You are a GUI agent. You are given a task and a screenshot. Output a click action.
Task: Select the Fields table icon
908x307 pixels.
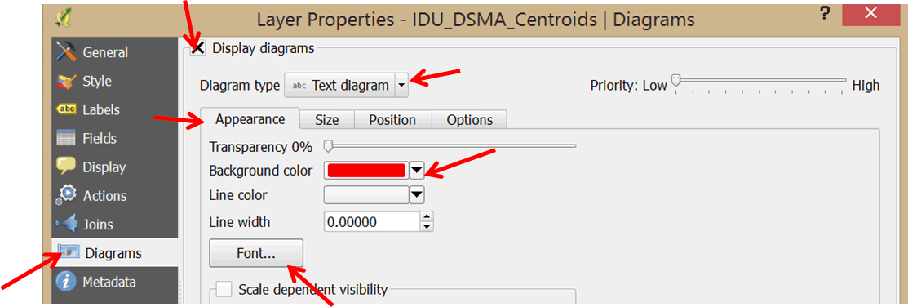pos(67,139)
